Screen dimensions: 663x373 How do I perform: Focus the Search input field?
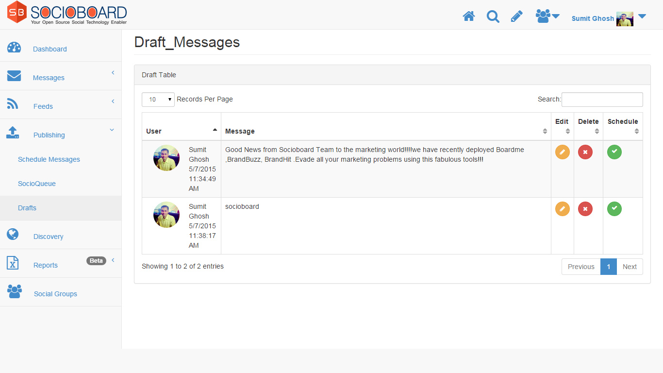point(602,100)
